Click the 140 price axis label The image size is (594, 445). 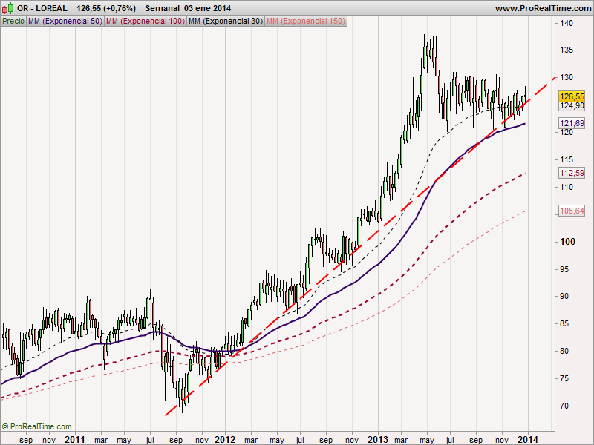(567, 23)
